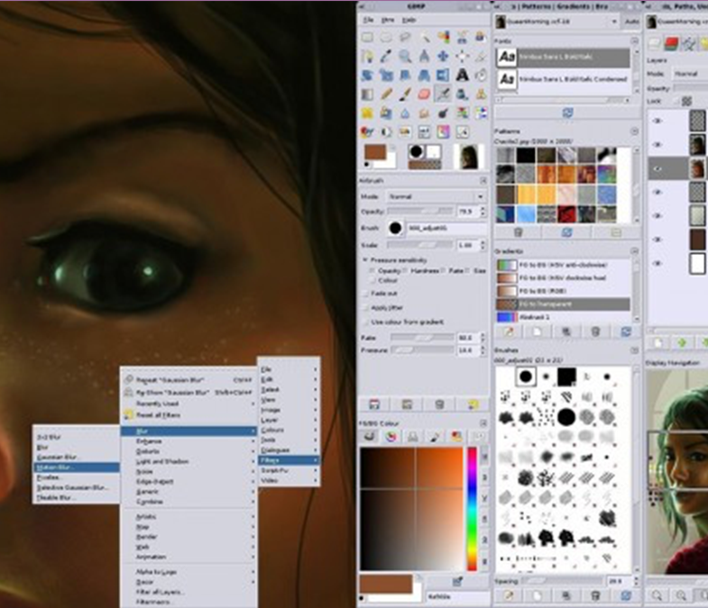Delete the selected gradient with the trash button
This screenshot has height=608, width=708.
tap(595, 332)
